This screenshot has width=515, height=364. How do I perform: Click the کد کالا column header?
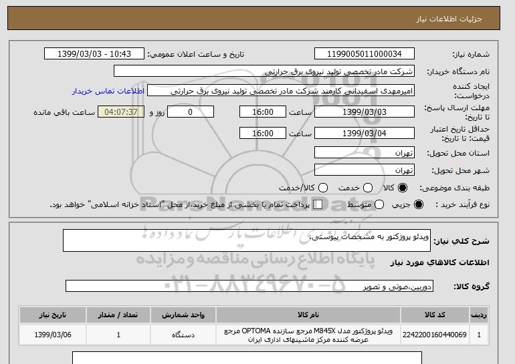pos(435,315)
